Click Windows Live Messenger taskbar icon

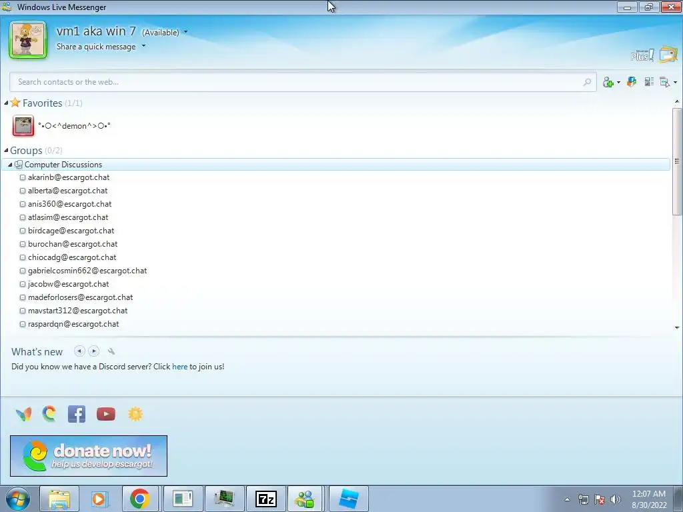tap(304, 499)
